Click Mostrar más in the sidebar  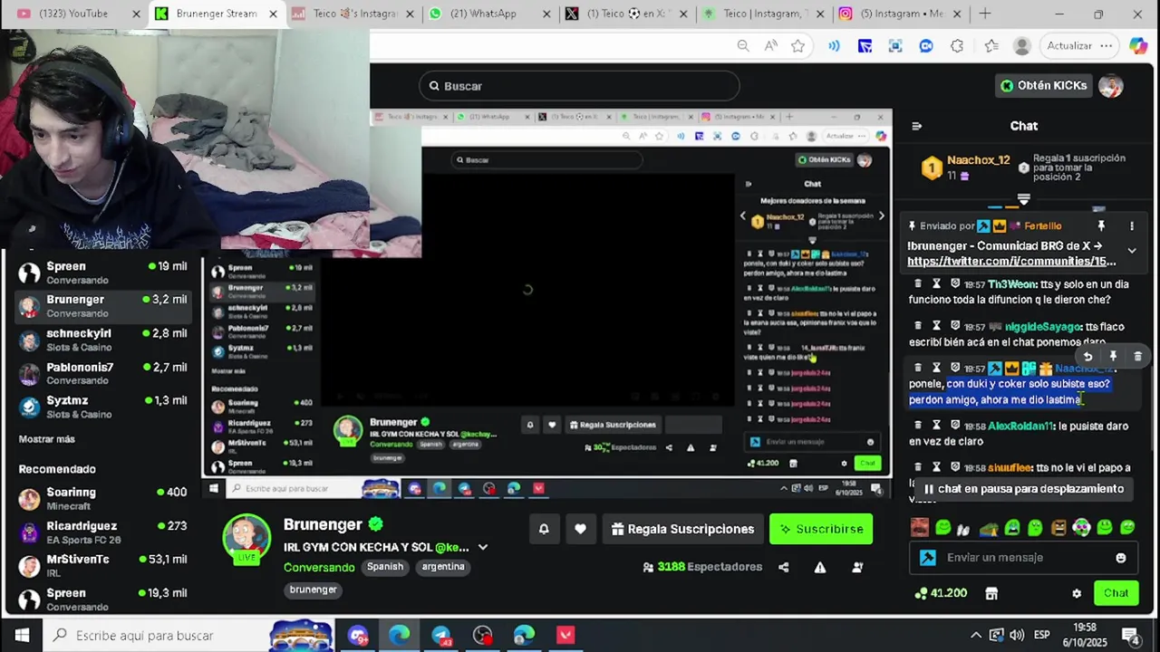click(47, 439)
